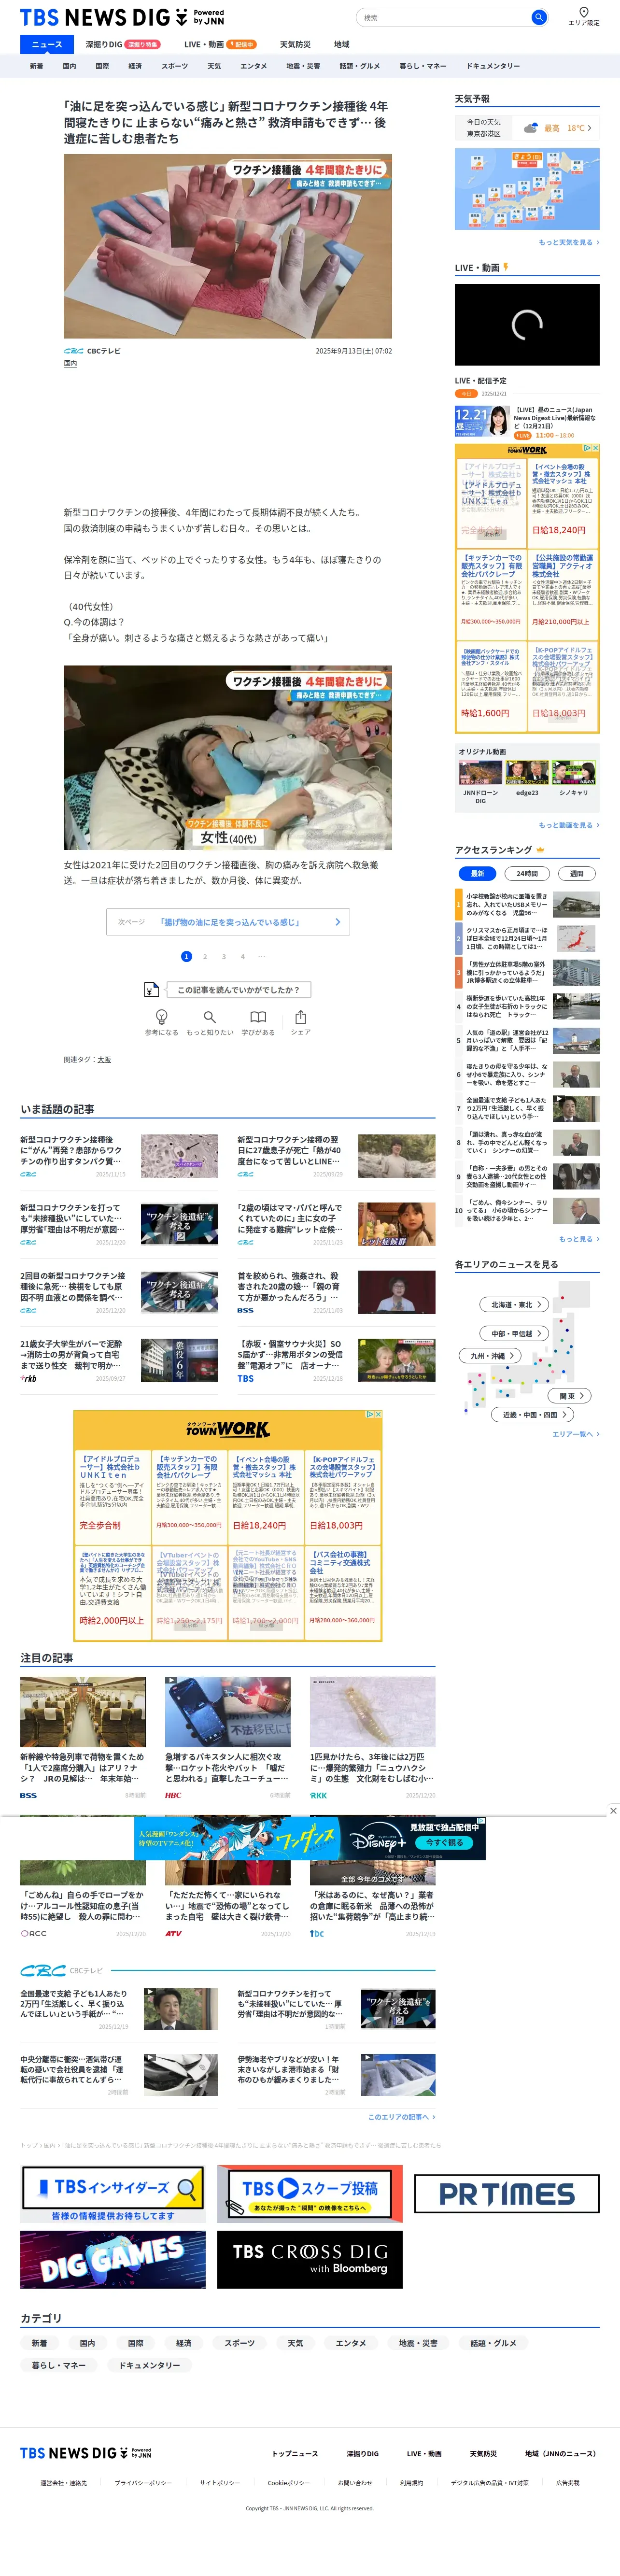Select the 地域 main tab
Image resolution: width=620 pixels, height=2576 pixels.
tap(341, 44)
